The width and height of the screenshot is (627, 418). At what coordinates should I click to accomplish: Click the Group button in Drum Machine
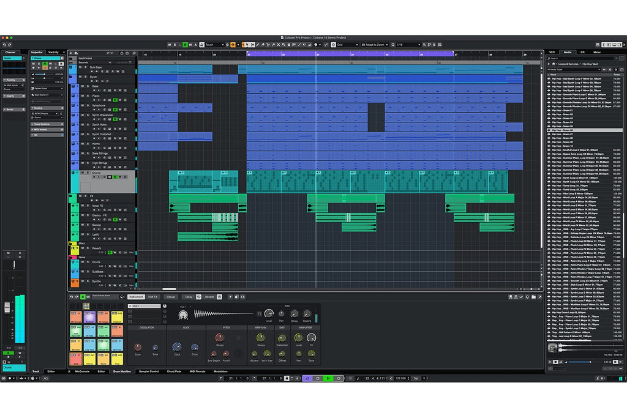tap(171, 297)
